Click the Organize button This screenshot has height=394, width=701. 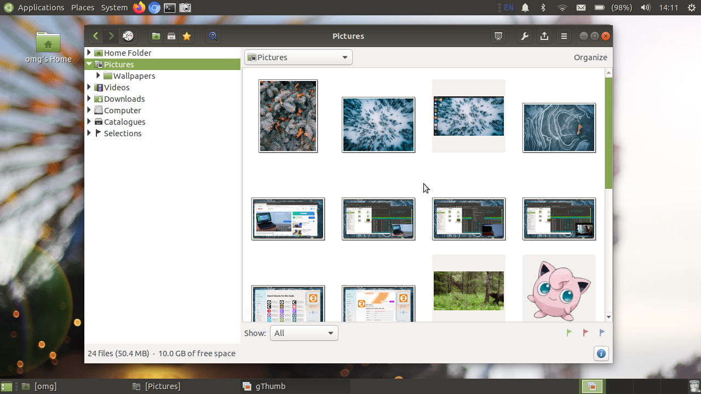pyautogui.click(x=590, y=57)
